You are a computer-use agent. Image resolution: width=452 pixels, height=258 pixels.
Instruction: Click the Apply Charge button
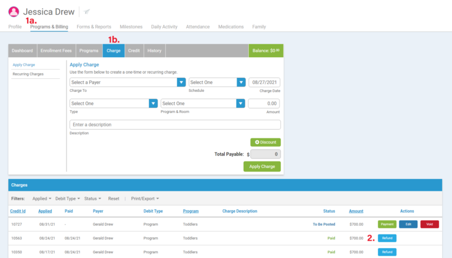click(262, 167)
